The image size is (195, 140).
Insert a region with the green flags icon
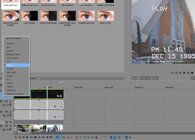(106, 137)
